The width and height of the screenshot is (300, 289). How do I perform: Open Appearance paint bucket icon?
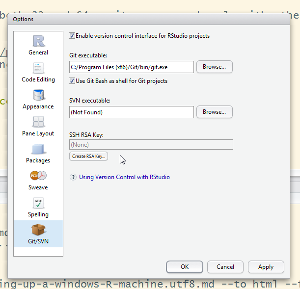point(38,95)
